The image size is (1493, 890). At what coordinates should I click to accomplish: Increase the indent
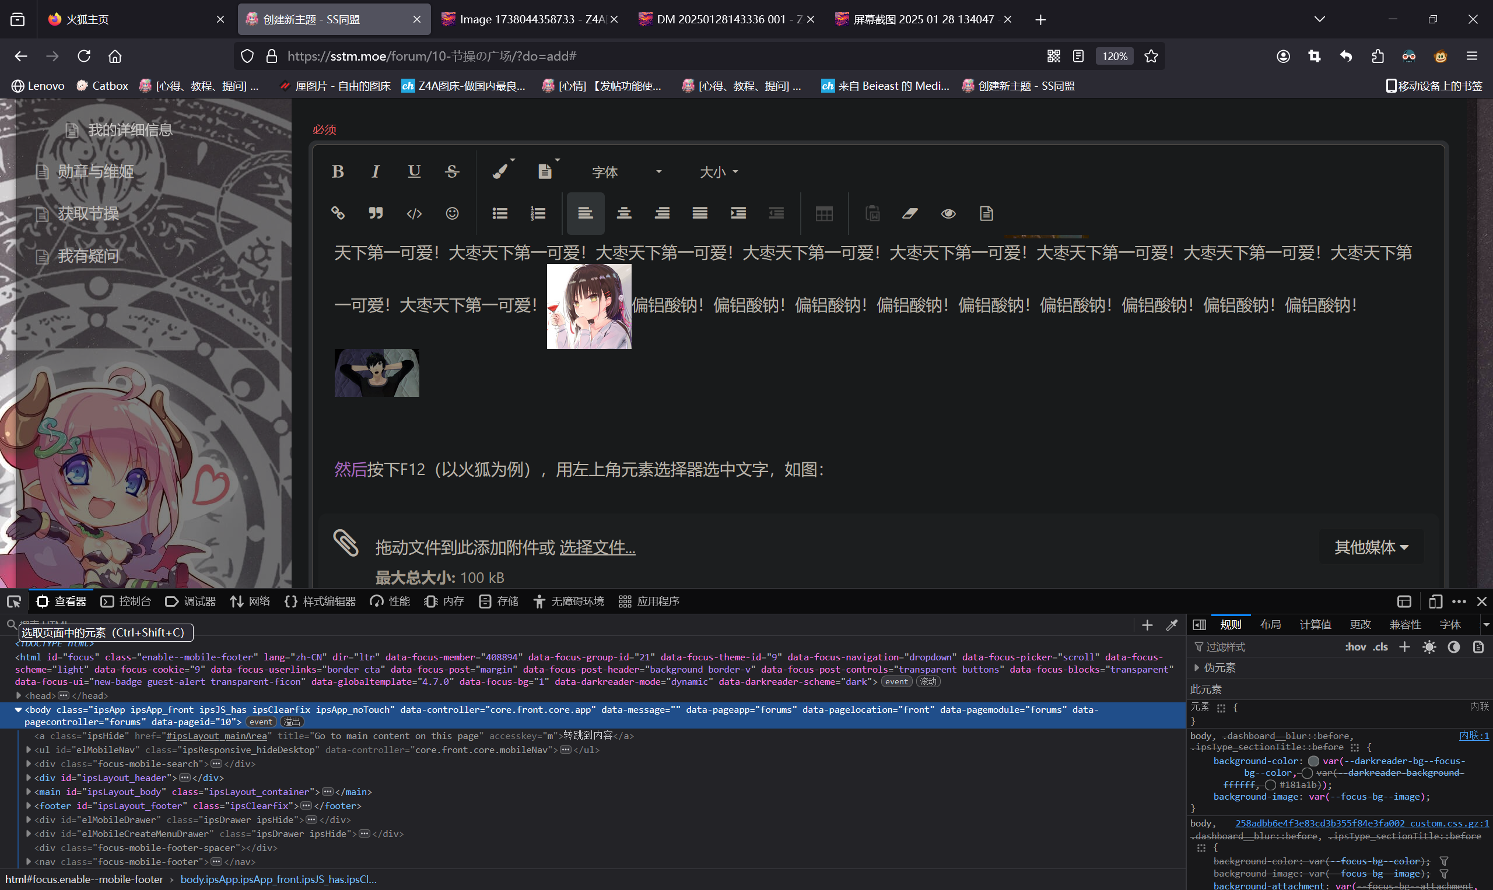coord(738,213)
